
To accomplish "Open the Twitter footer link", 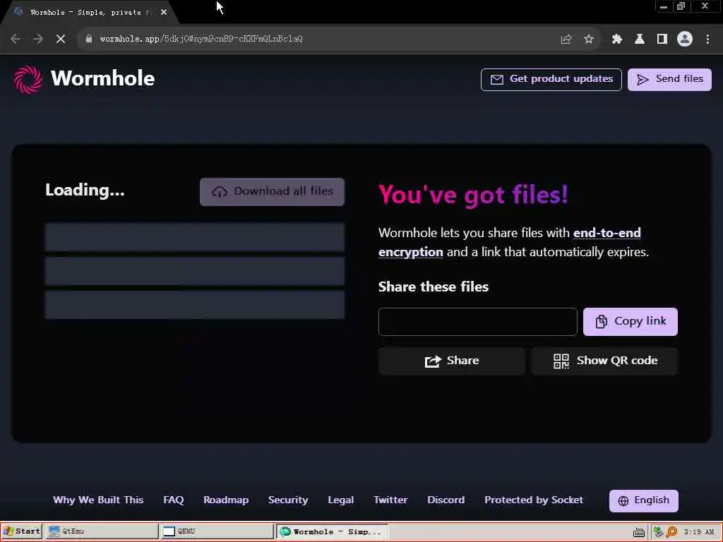I will coord(390,500).
